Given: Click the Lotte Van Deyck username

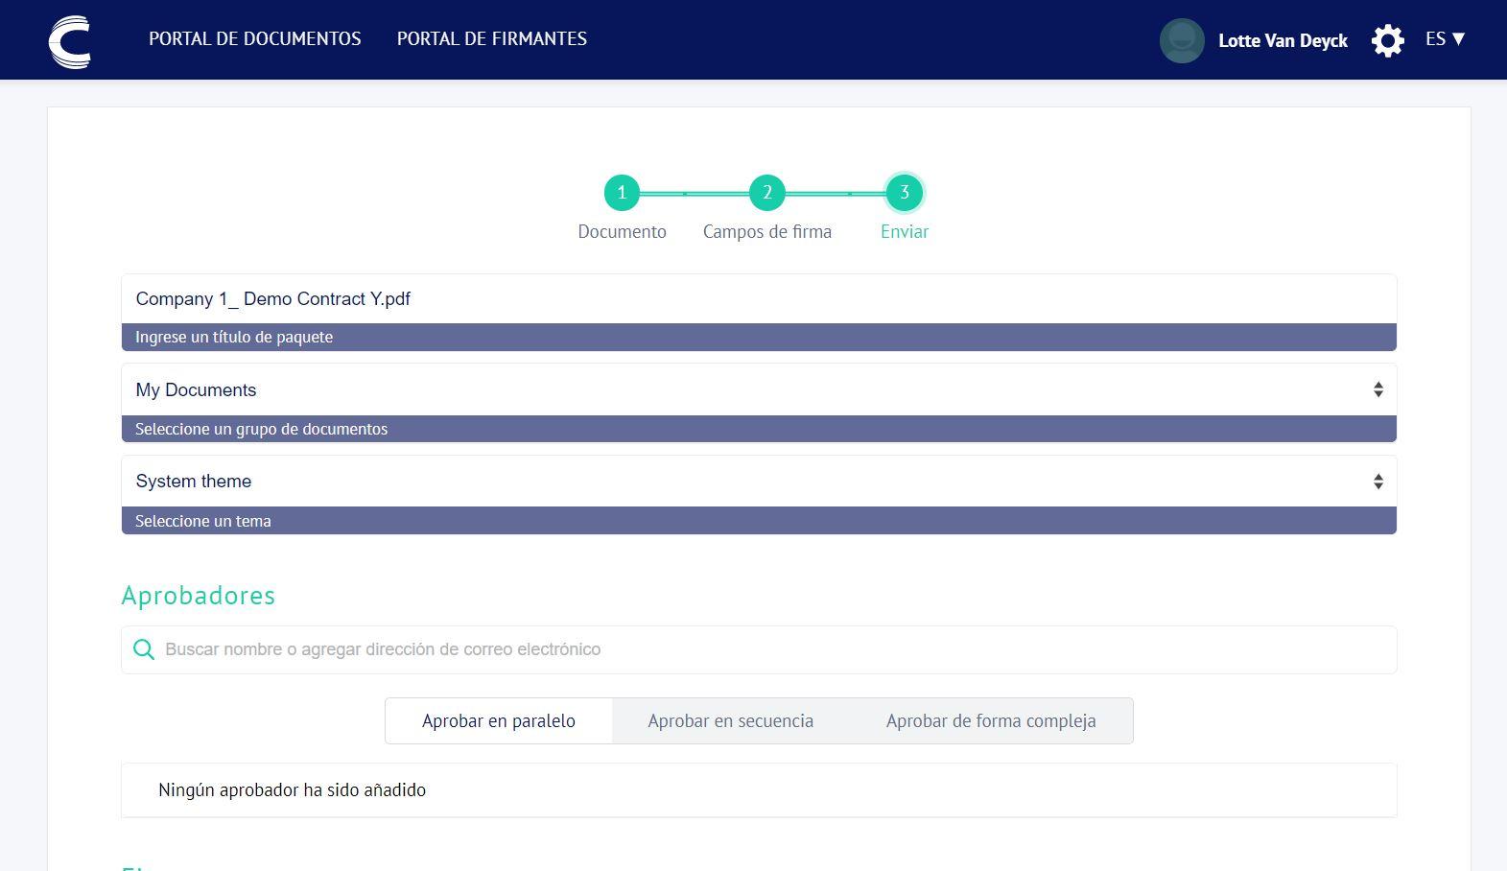Looking at the screenshot, I should click(x=1283, y=40).
